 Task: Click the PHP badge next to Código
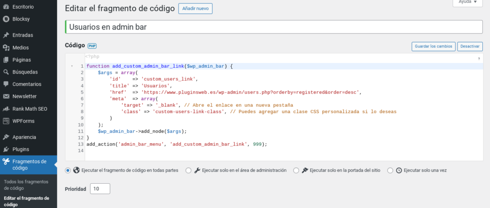[x=92, y=46]
